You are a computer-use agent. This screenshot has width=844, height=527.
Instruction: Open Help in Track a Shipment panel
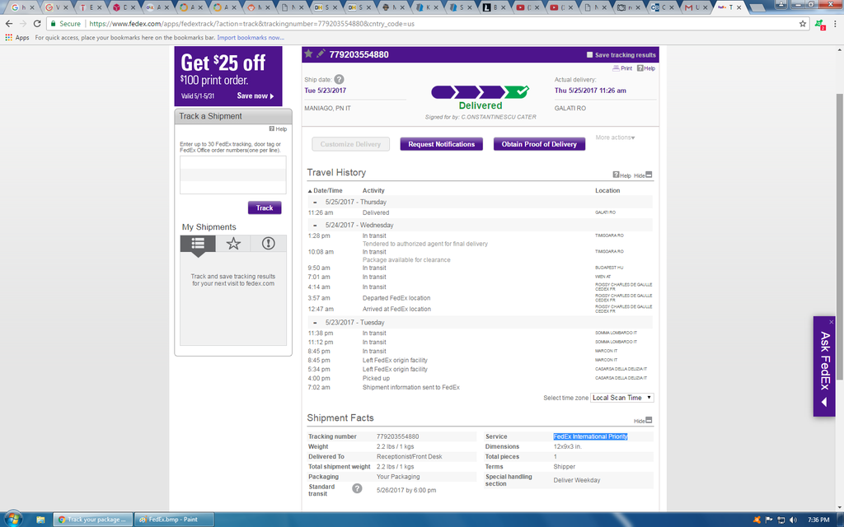click(279, 129)
